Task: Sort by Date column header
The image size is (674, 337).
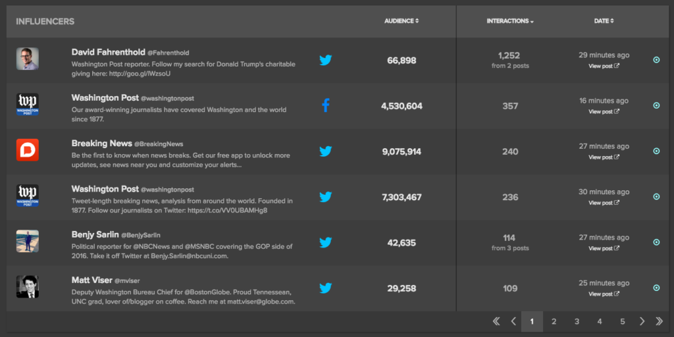Action: tap(604, 21)
